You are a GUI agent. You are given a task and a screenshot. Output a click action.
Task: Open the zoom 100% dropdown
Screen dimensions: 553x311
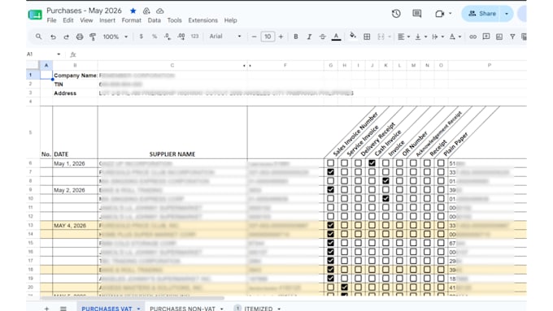115,37
